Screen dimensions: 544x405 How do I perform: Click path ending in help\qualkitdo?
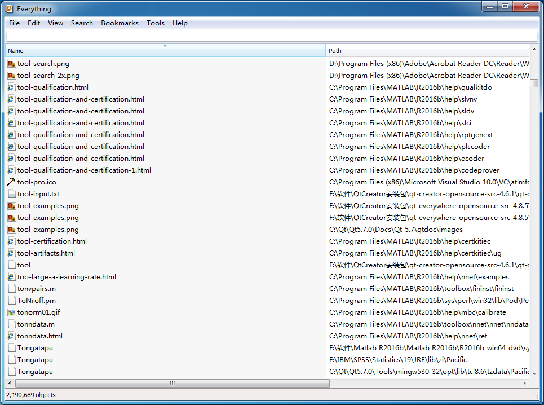tap(410, 87)
